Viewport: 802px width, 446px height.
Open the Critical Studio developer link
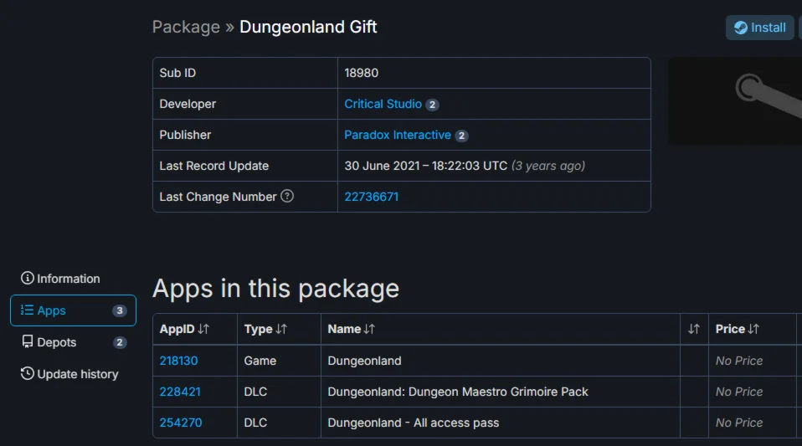[383, 105]
